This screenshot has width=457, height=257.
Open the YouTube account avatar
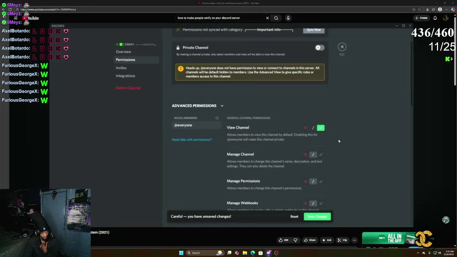(446, 18)
